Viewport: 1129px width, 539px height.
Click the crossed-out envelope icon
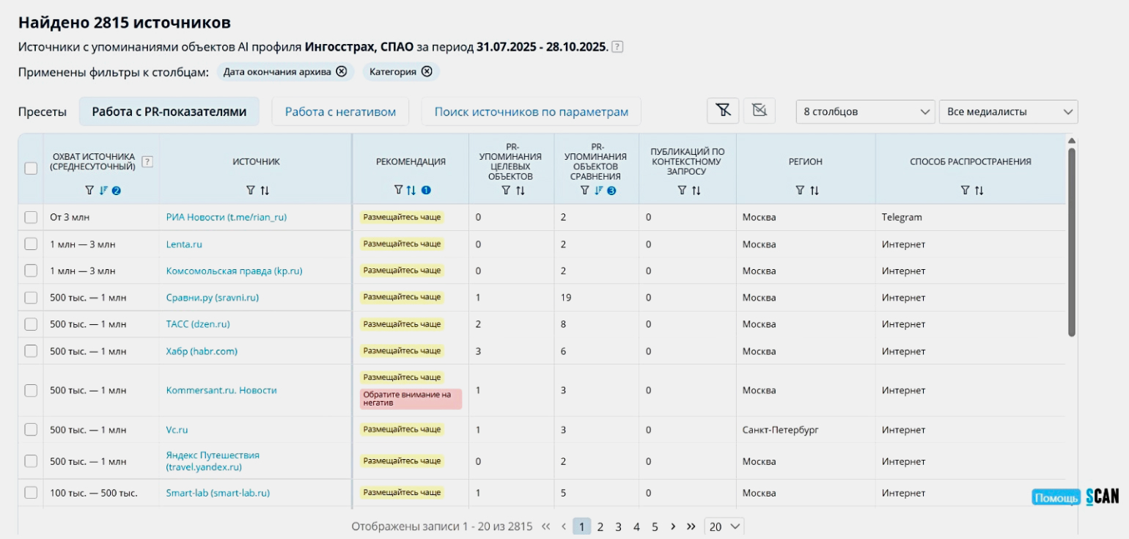[x=760, y=111]
